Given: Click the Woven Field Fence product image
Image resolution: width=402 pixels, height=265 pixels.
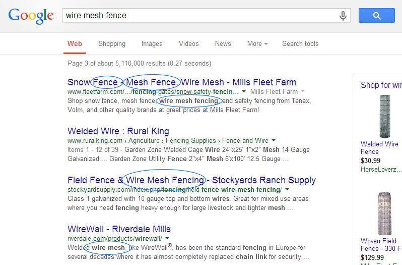Looking at the screenshot, I should pos(384,214).
